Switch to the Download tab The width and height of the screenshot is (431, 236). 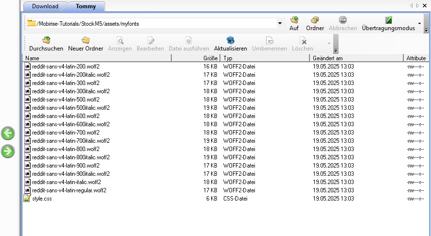tap(45, 6)
